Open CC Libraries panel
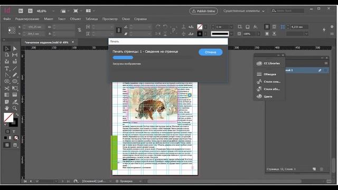The width and height of the screenshot is (338, 190). click(269, 63)
